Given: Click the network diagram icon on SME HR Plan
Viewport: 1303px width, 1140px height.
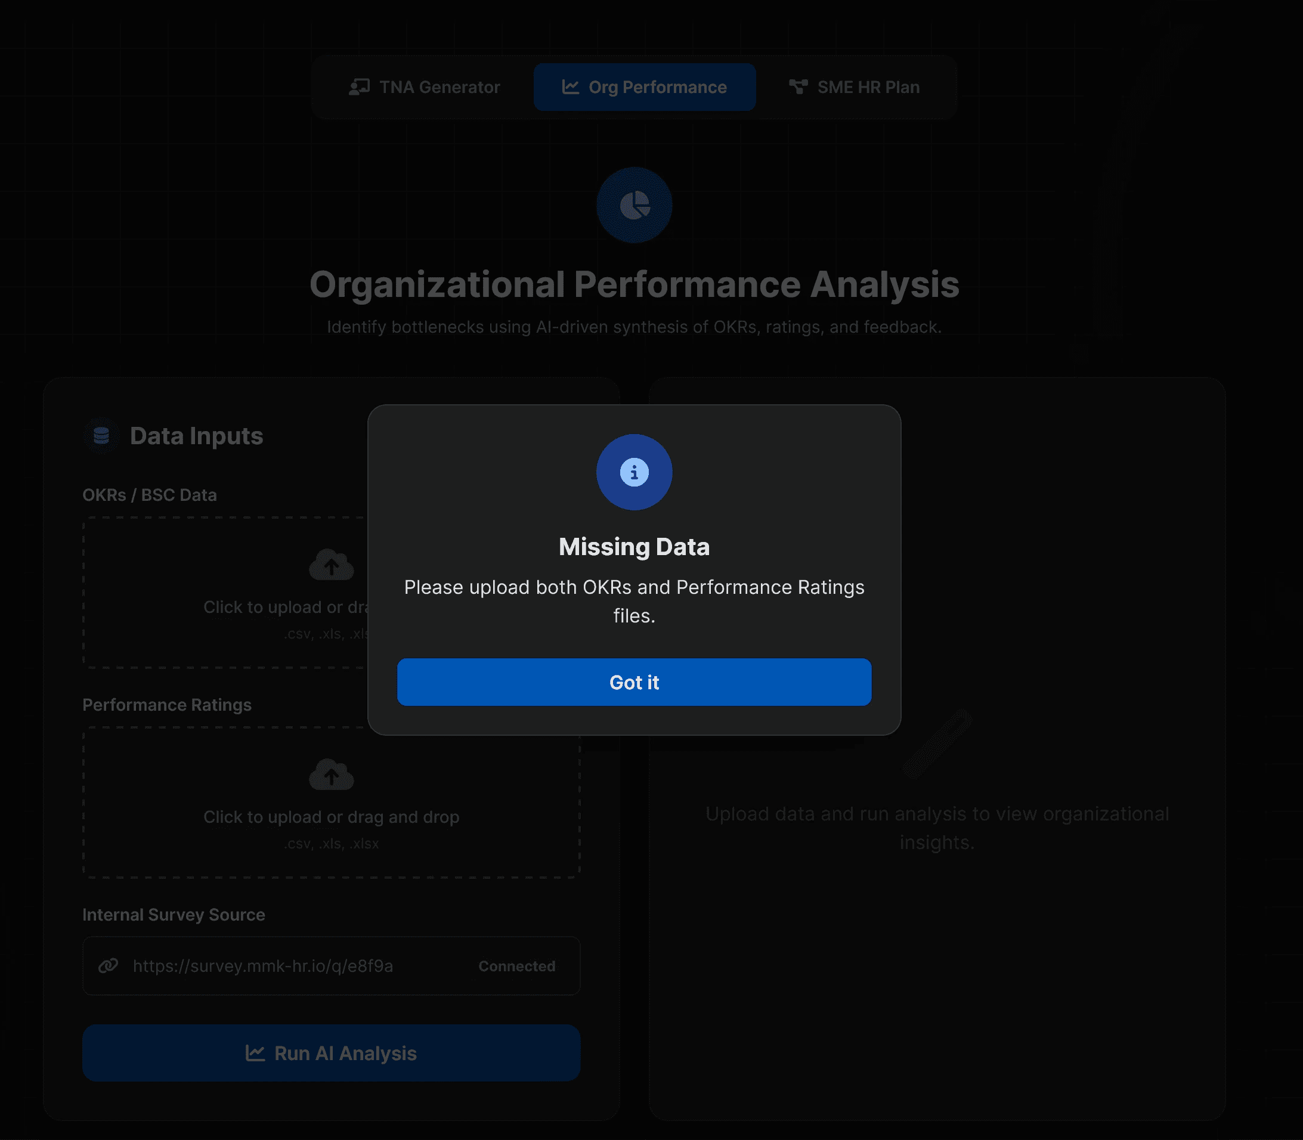Looking at the screenshot, I should (798, 87).
